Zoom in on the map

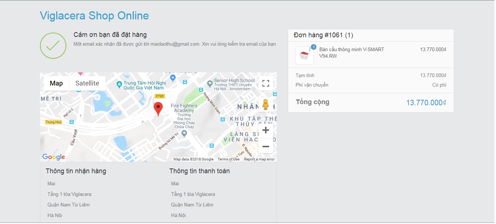266,130
